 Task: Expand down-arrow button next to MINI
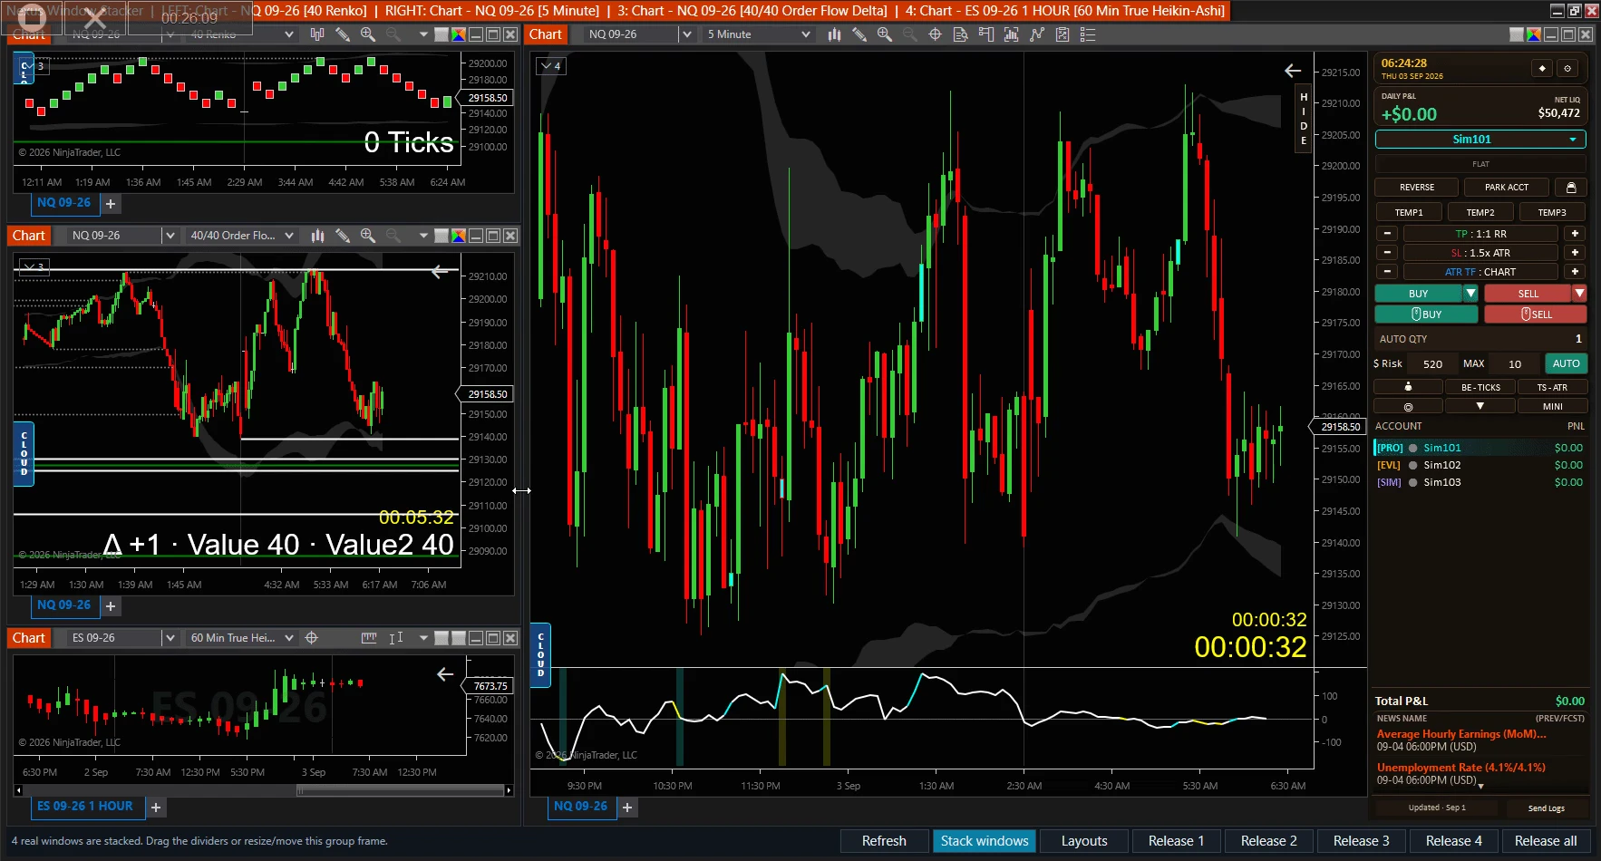click(x=1480, y=407)
